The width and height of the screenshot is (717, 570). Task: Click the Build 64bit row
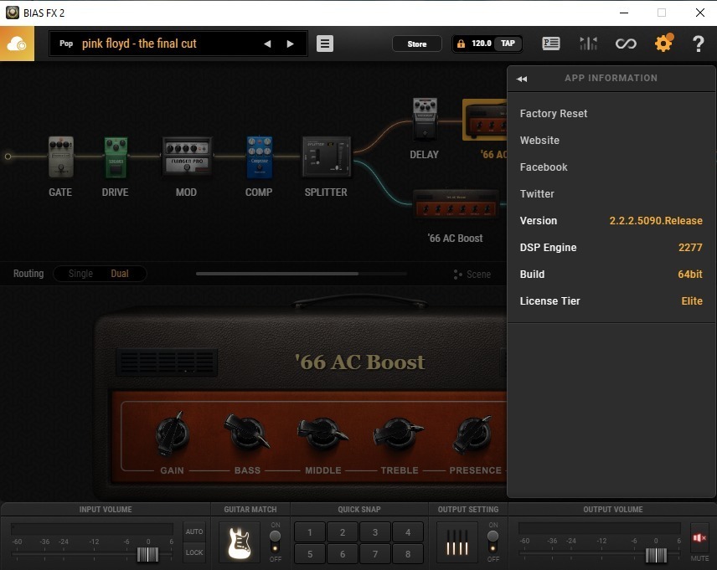click(611, 275)
